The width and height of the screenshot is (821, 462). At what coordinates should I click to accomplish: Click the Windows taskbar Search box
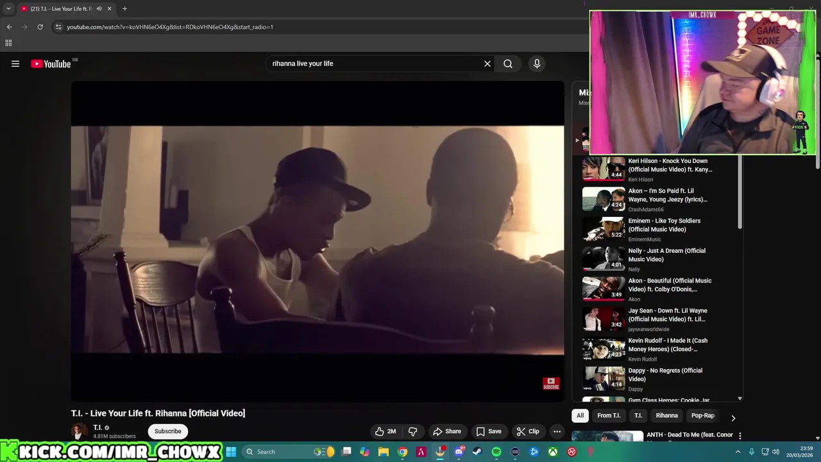click(x=290, y=452)
